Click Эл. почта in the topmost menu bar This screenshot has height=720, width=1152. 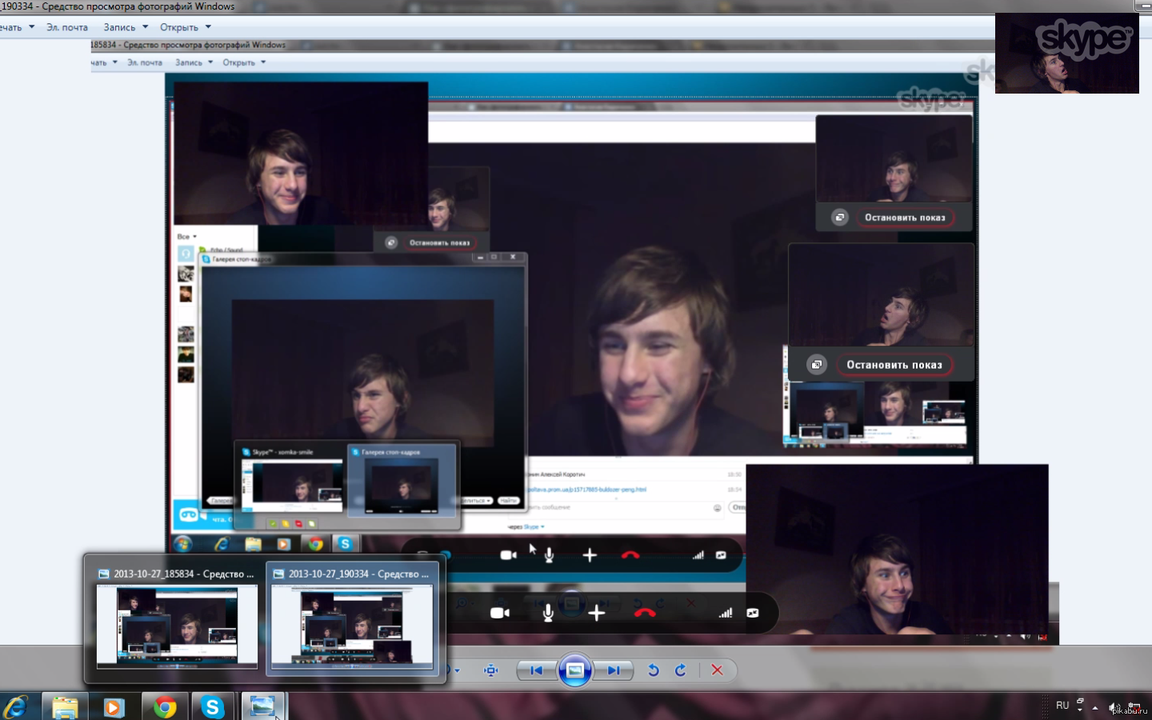point(67,27)
